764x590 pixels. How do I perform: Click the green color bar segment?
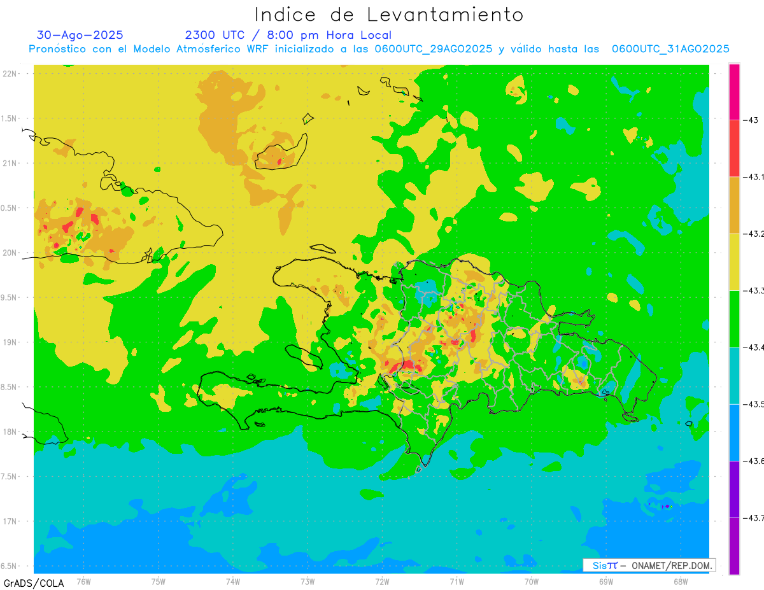coord(734,318)
